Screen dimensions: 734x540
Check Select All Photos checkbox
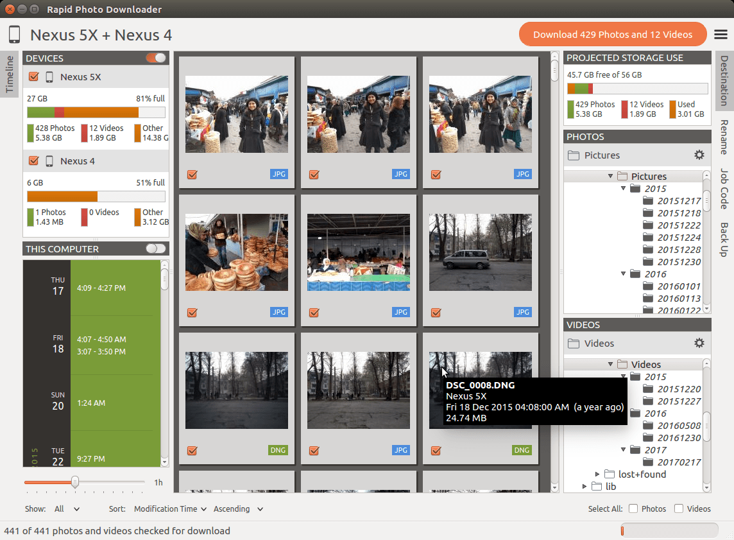[x=633, y=509]
